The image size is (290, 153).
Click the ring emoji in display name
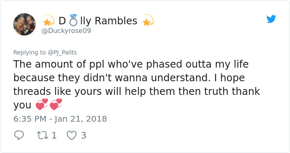73,20
